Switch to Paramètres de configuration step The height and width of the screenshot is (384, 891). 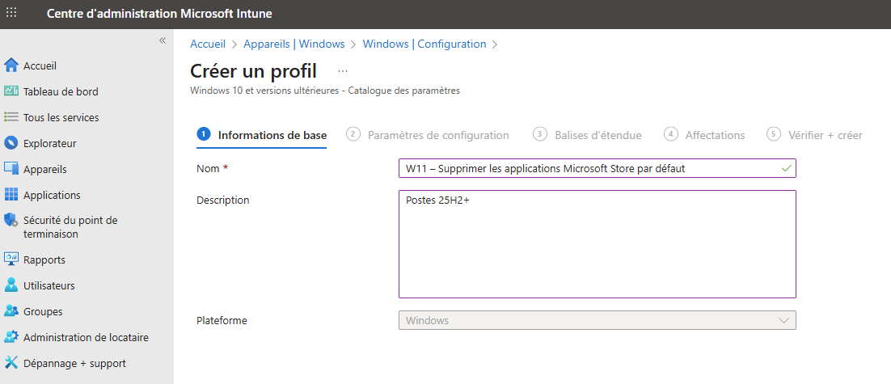pyautogui.click(x=428, y=135)
